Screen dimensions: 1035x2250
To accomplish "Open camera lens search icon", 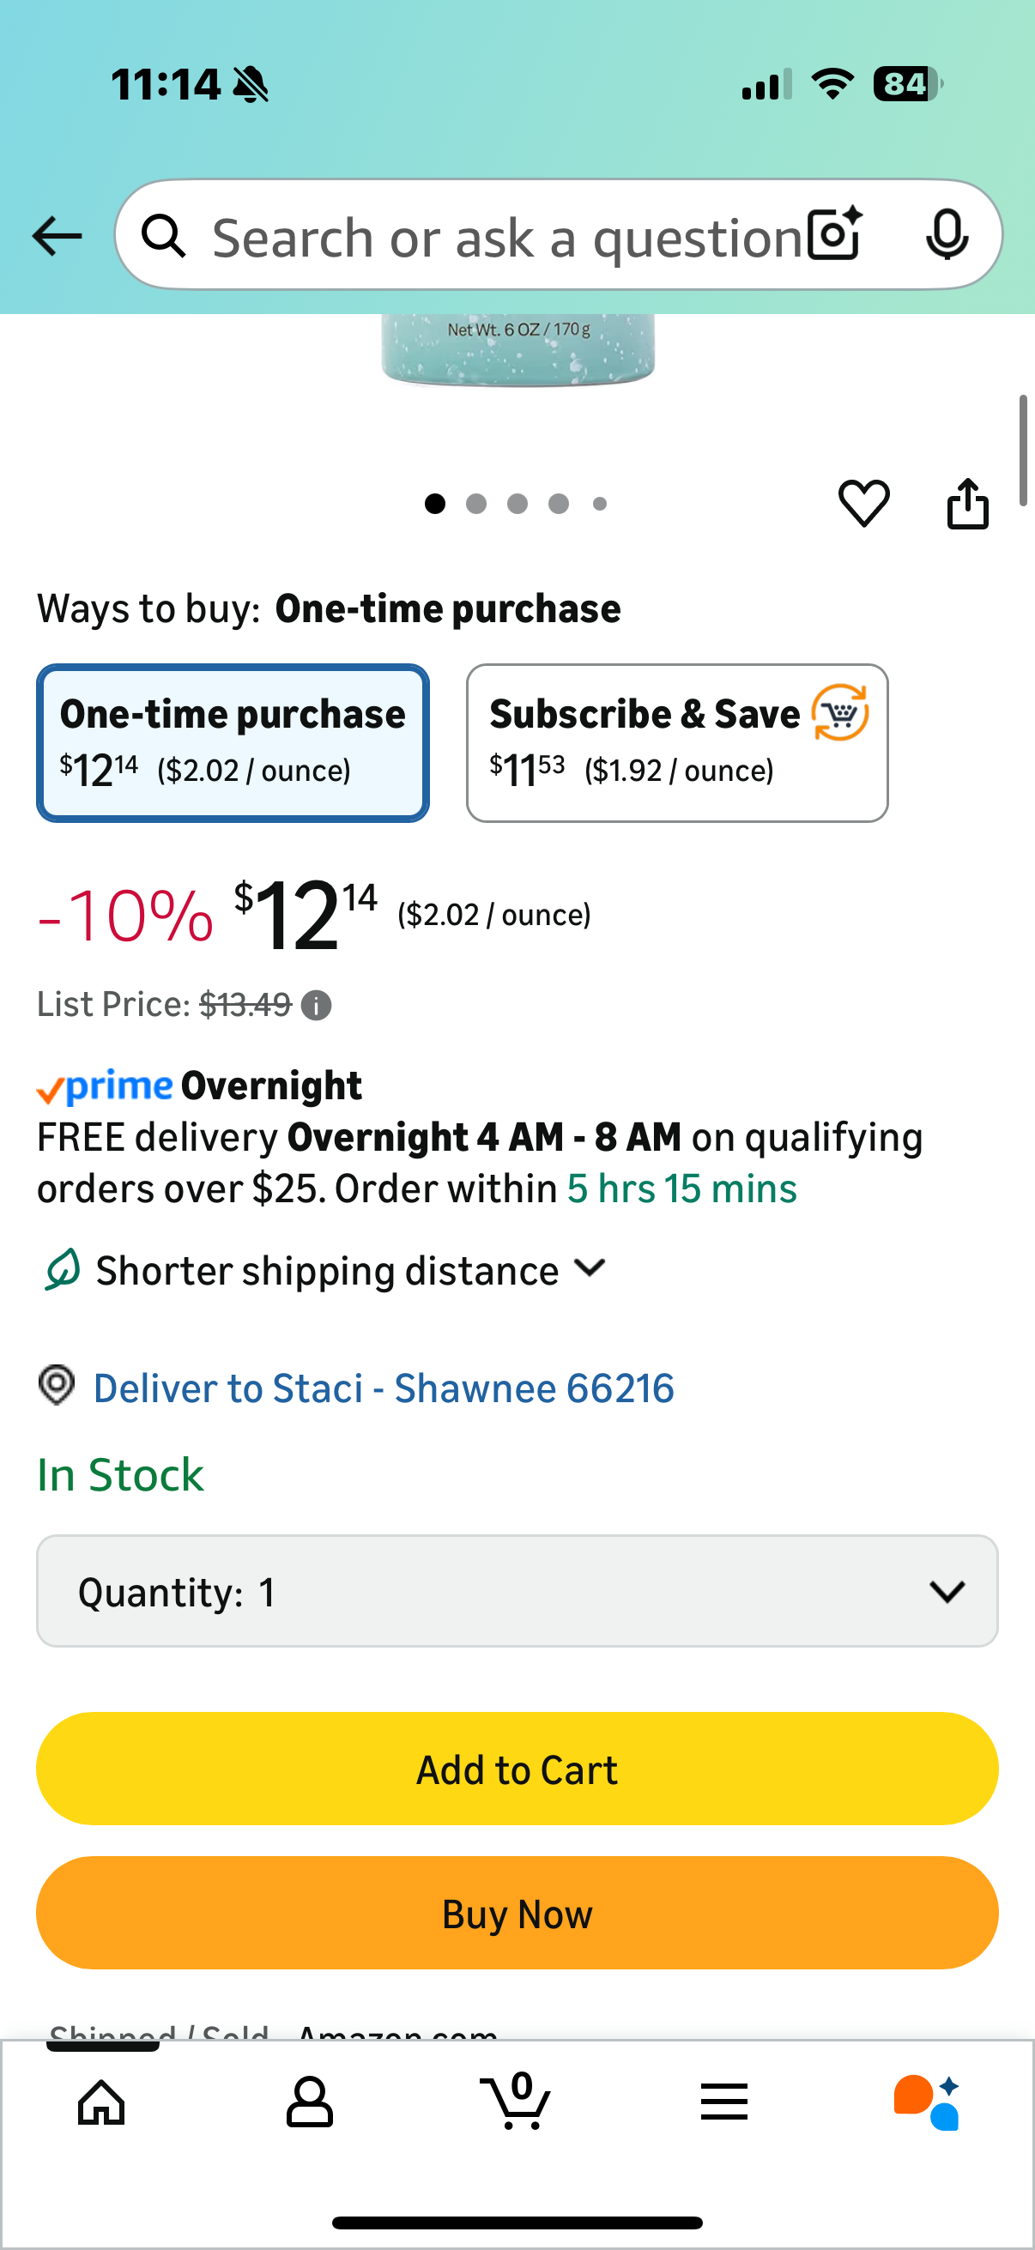I will tap(834, 235).
